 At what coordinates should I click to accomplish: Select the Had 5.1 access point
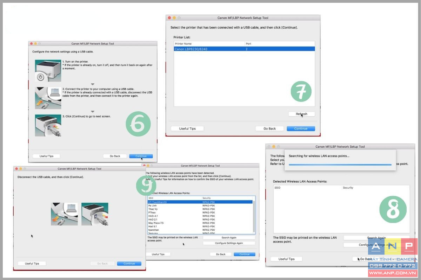[200, 226]
